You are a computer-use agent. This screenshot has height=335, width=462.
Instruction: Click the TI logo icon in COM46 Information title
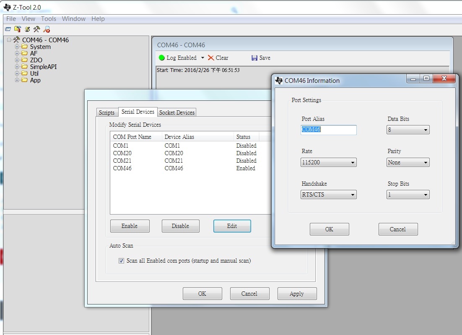(279, 81)
